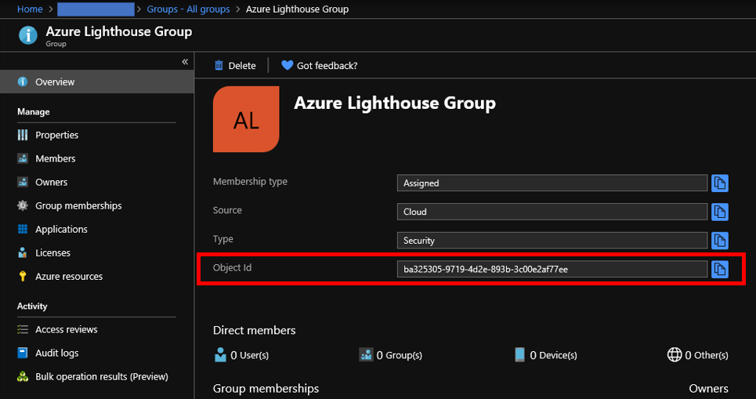756x399 pixels.
Task: Click the User(s) person icon
Action: pyautogui.click(x=220, y=354)
